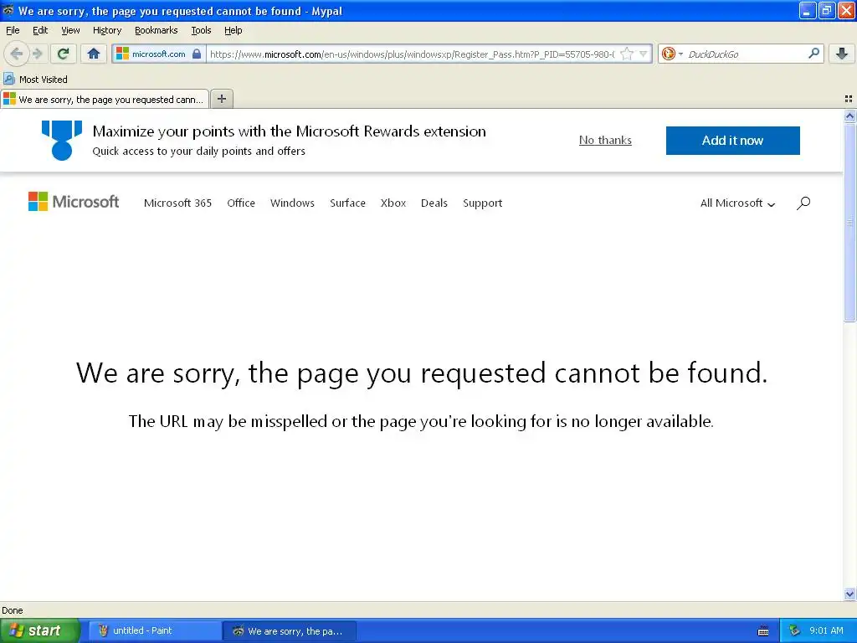Click the vertical scrollbar thumb
Image resolution: width=857 pixels, height=643 pixels.
point(849,221)
